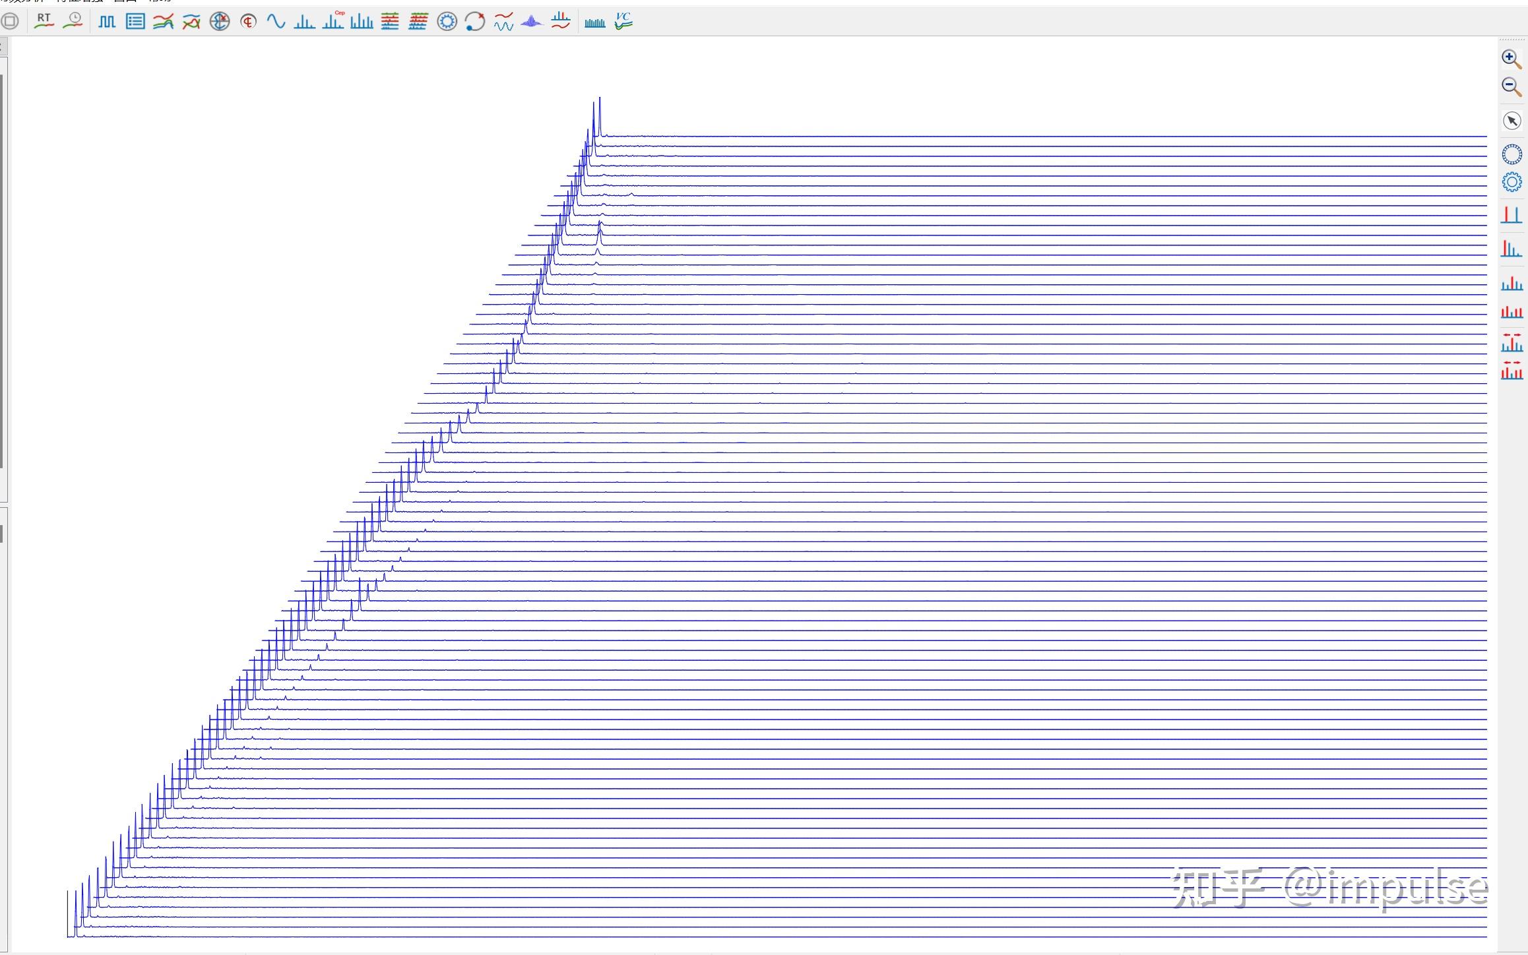Select the arrow pointer cursor tool

[1512, 121]
